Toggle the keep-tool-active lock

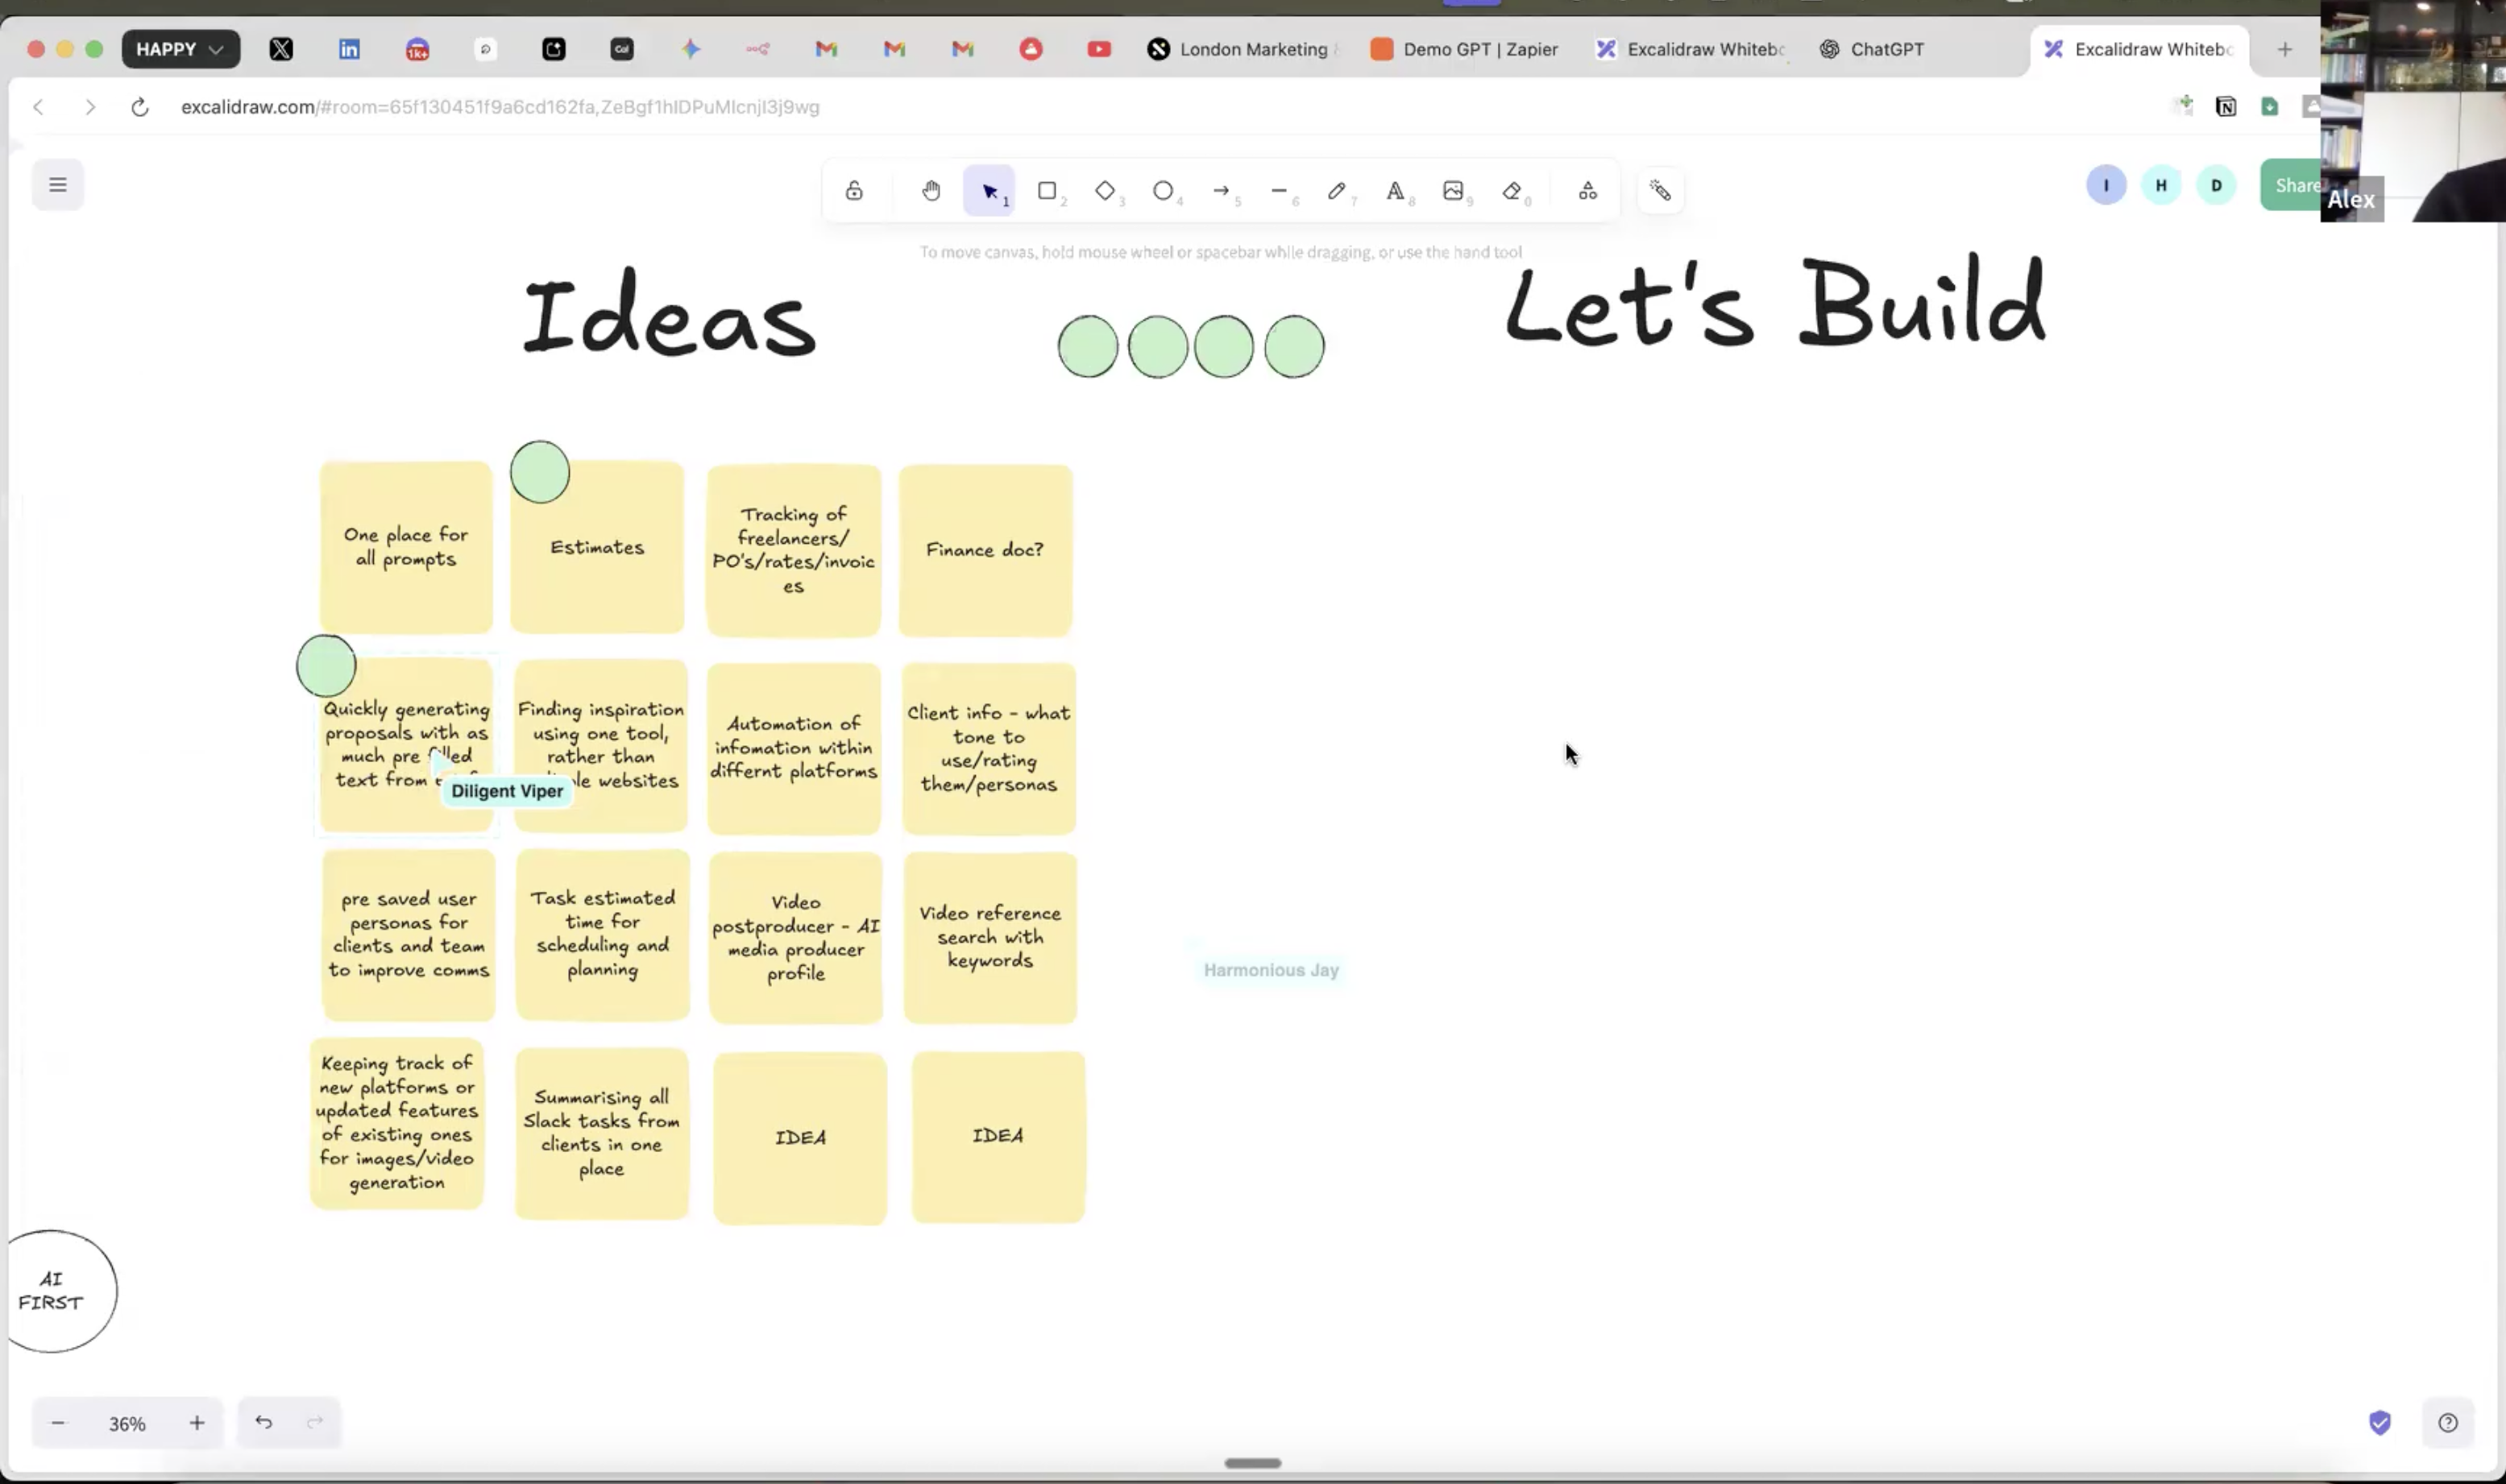click(x=854, y=190)
